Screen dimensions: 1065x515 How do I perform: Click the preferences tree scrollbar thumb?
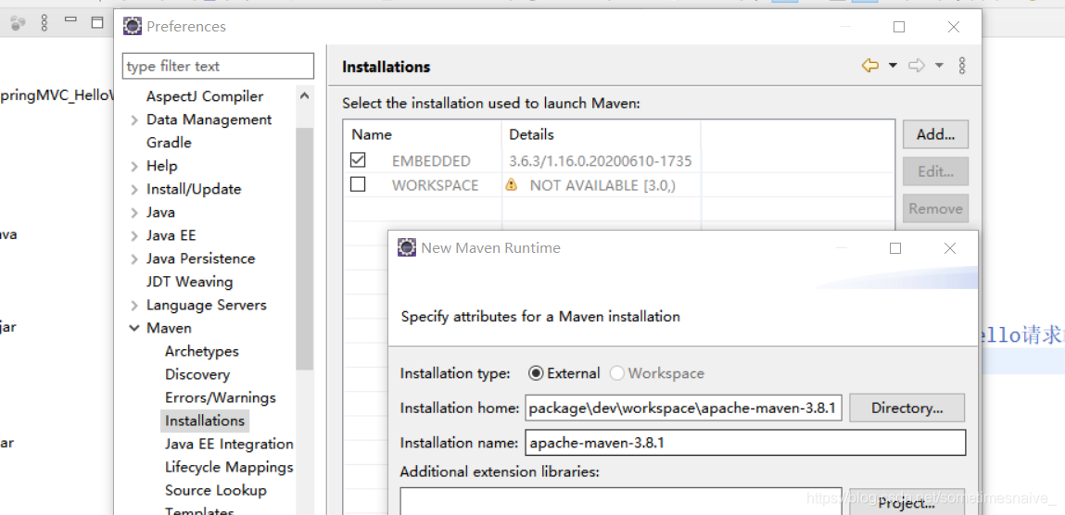click(x=304, y=247)
